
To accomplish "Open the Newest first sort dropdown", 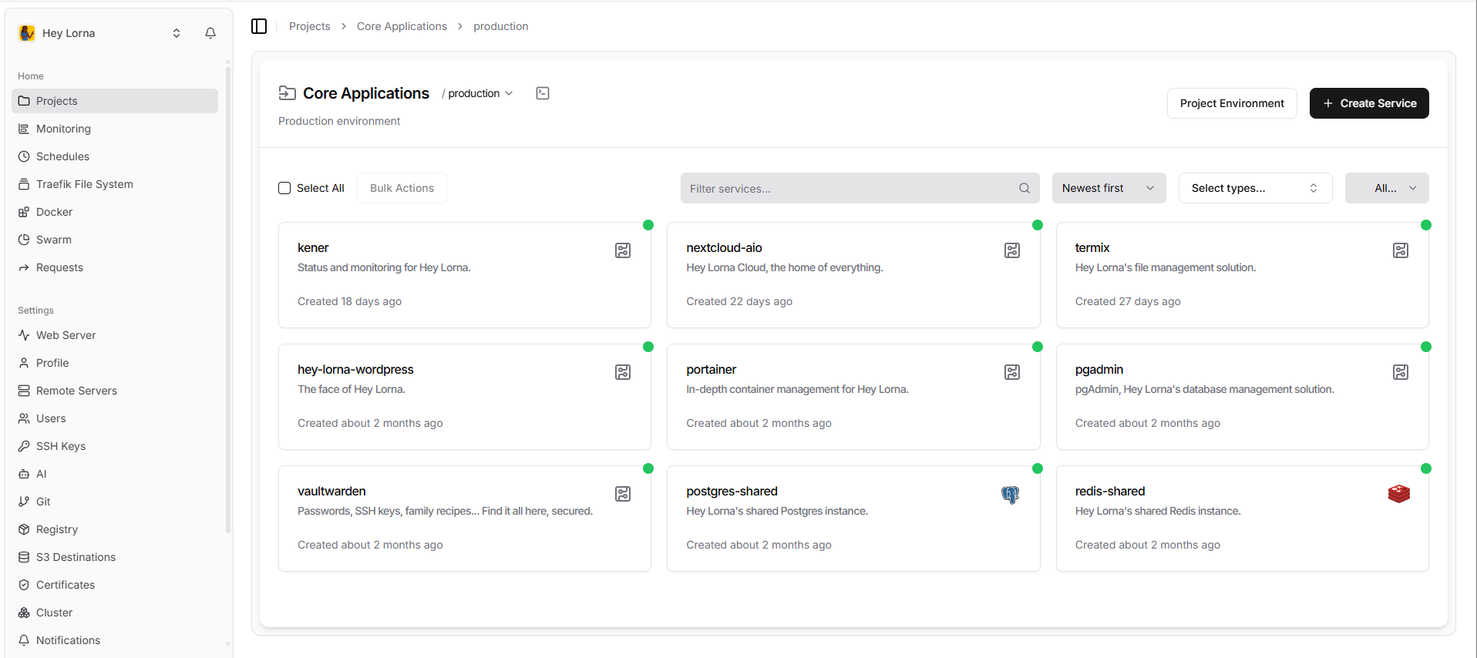I will click(1108, 188).
